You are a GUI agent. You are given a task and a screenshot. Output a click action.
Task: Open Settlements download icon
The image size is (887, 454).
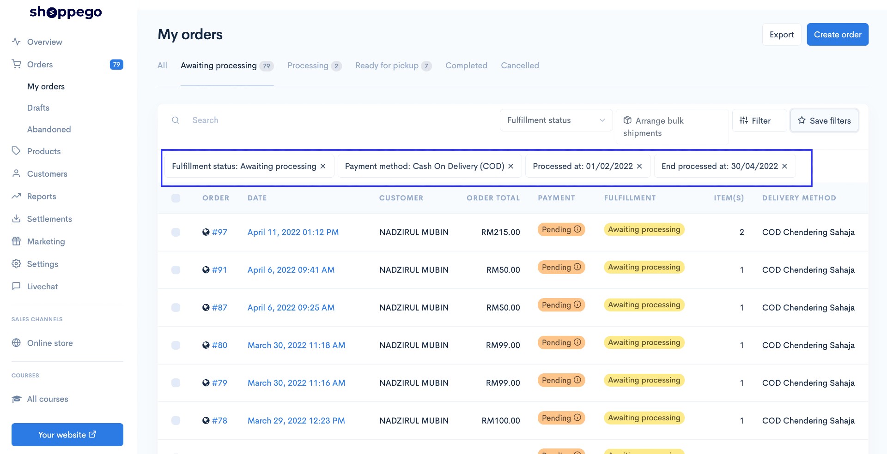coord(16,219)
